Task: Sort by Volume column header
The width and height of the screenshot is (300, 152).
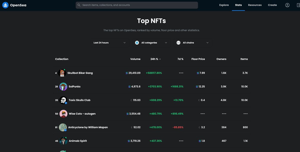Action: tap(135, 59)
